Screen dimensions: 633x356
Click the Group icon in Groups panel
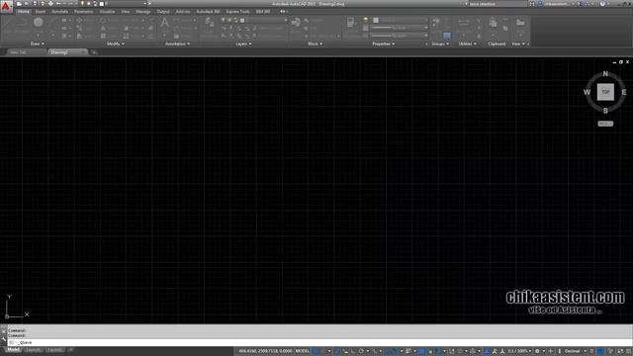(436, 22)
